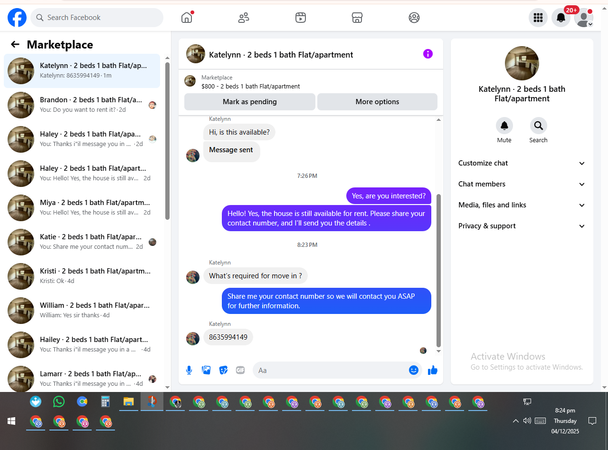The image size is (608, 450).
Task: Open the Friends icon in top navigation
Action: pos(244,18)
